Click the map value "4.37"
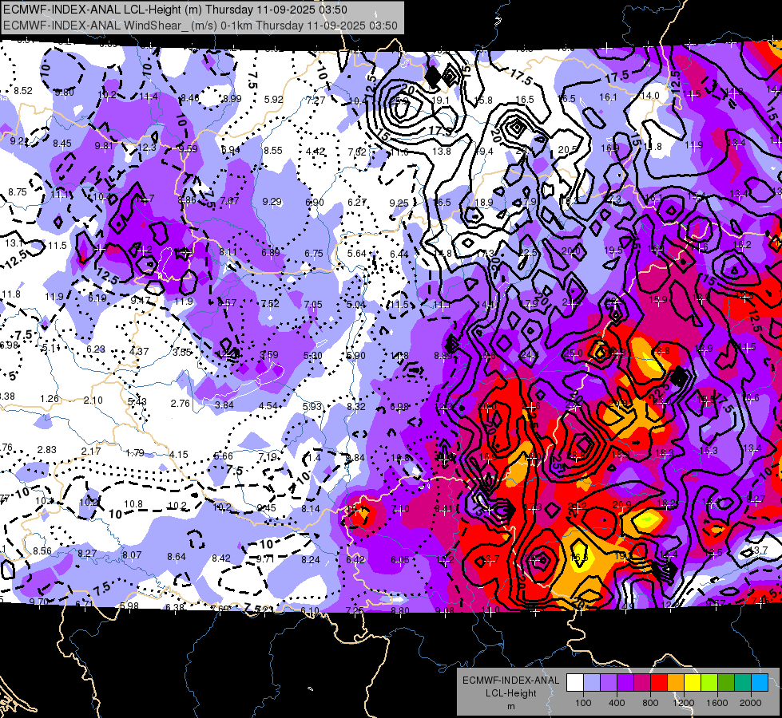This screenshot has height=718, width=782. [x=139, y=351]
